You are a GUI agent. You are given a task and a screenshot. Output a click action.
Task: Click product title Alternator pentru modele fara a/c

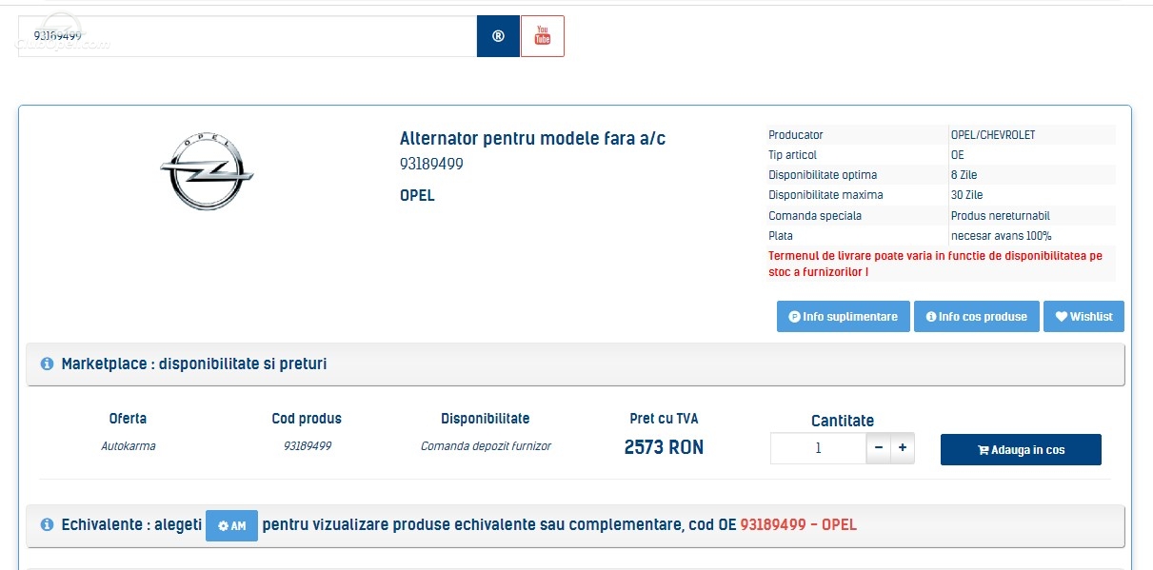coord(532,139)
